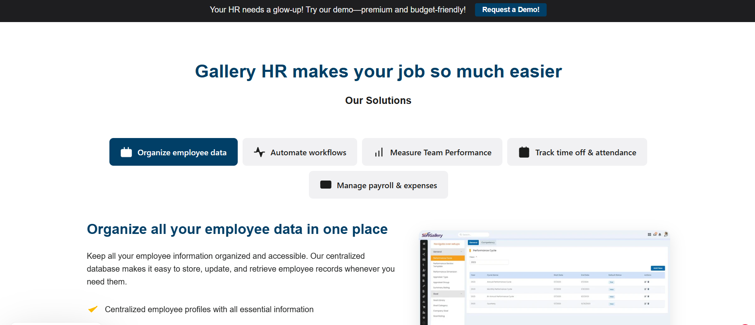
Task: Click the pulse icon beside Automate workflows
Action: (x=259, y=152)
